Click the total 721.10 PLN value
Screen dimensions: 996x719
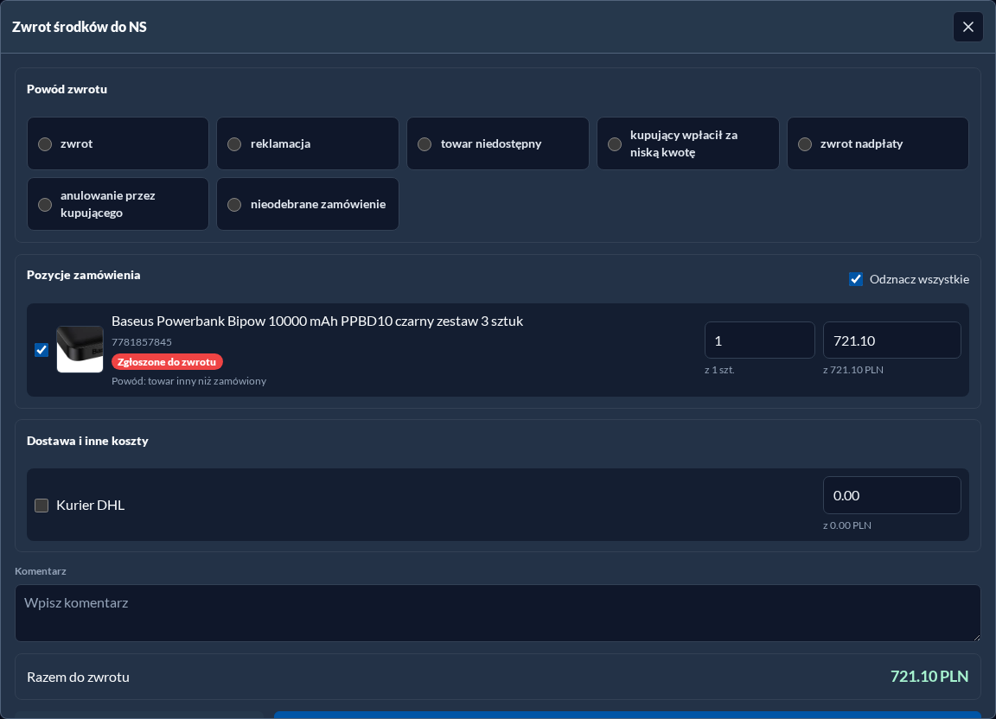tap(929, 677)
